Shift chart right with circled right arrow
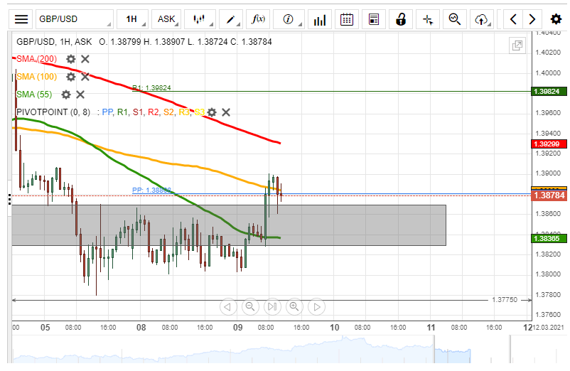Image resolution: width=570 pixels, height=371 pixels. (316, 307)
